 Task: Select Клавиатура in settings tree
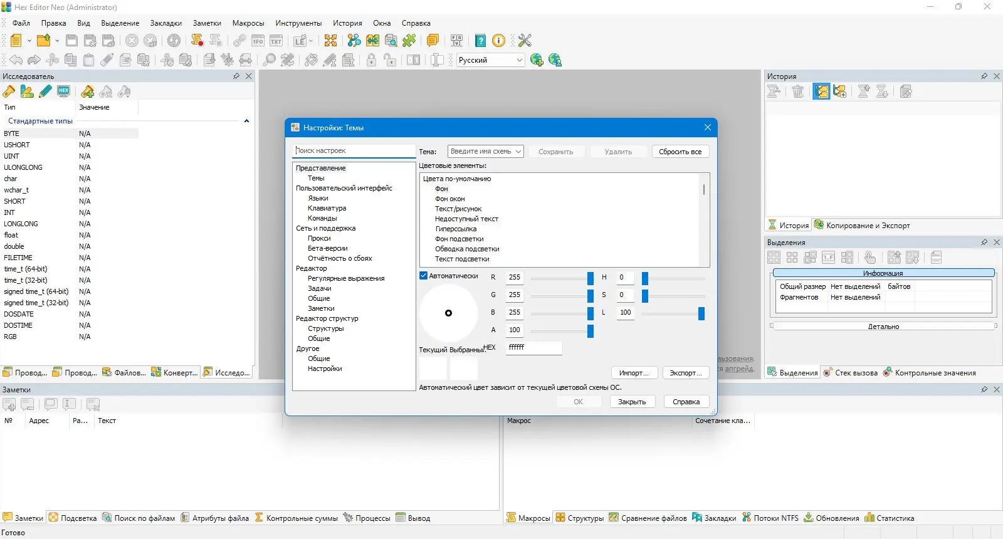[x=327, y=208]
